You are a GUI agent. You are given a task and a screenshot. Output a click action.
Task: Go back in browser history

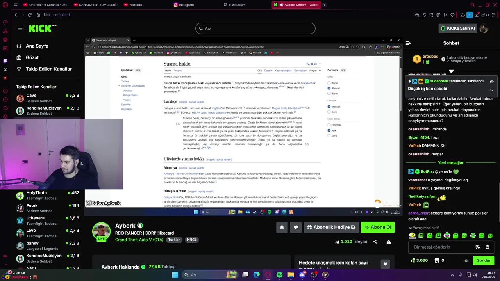[x=16, y=15]
